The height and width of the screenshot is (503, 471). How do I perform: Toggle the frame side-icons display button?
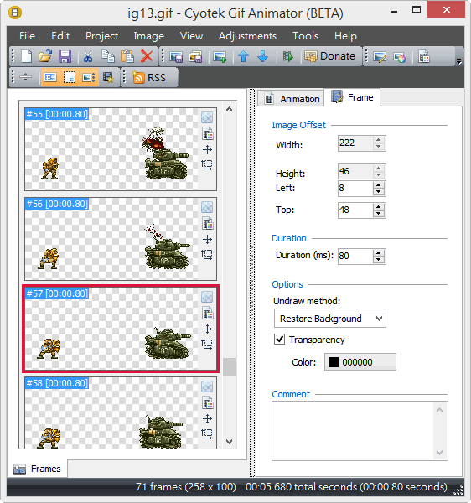pyautogui.click(x=89, y=77)
